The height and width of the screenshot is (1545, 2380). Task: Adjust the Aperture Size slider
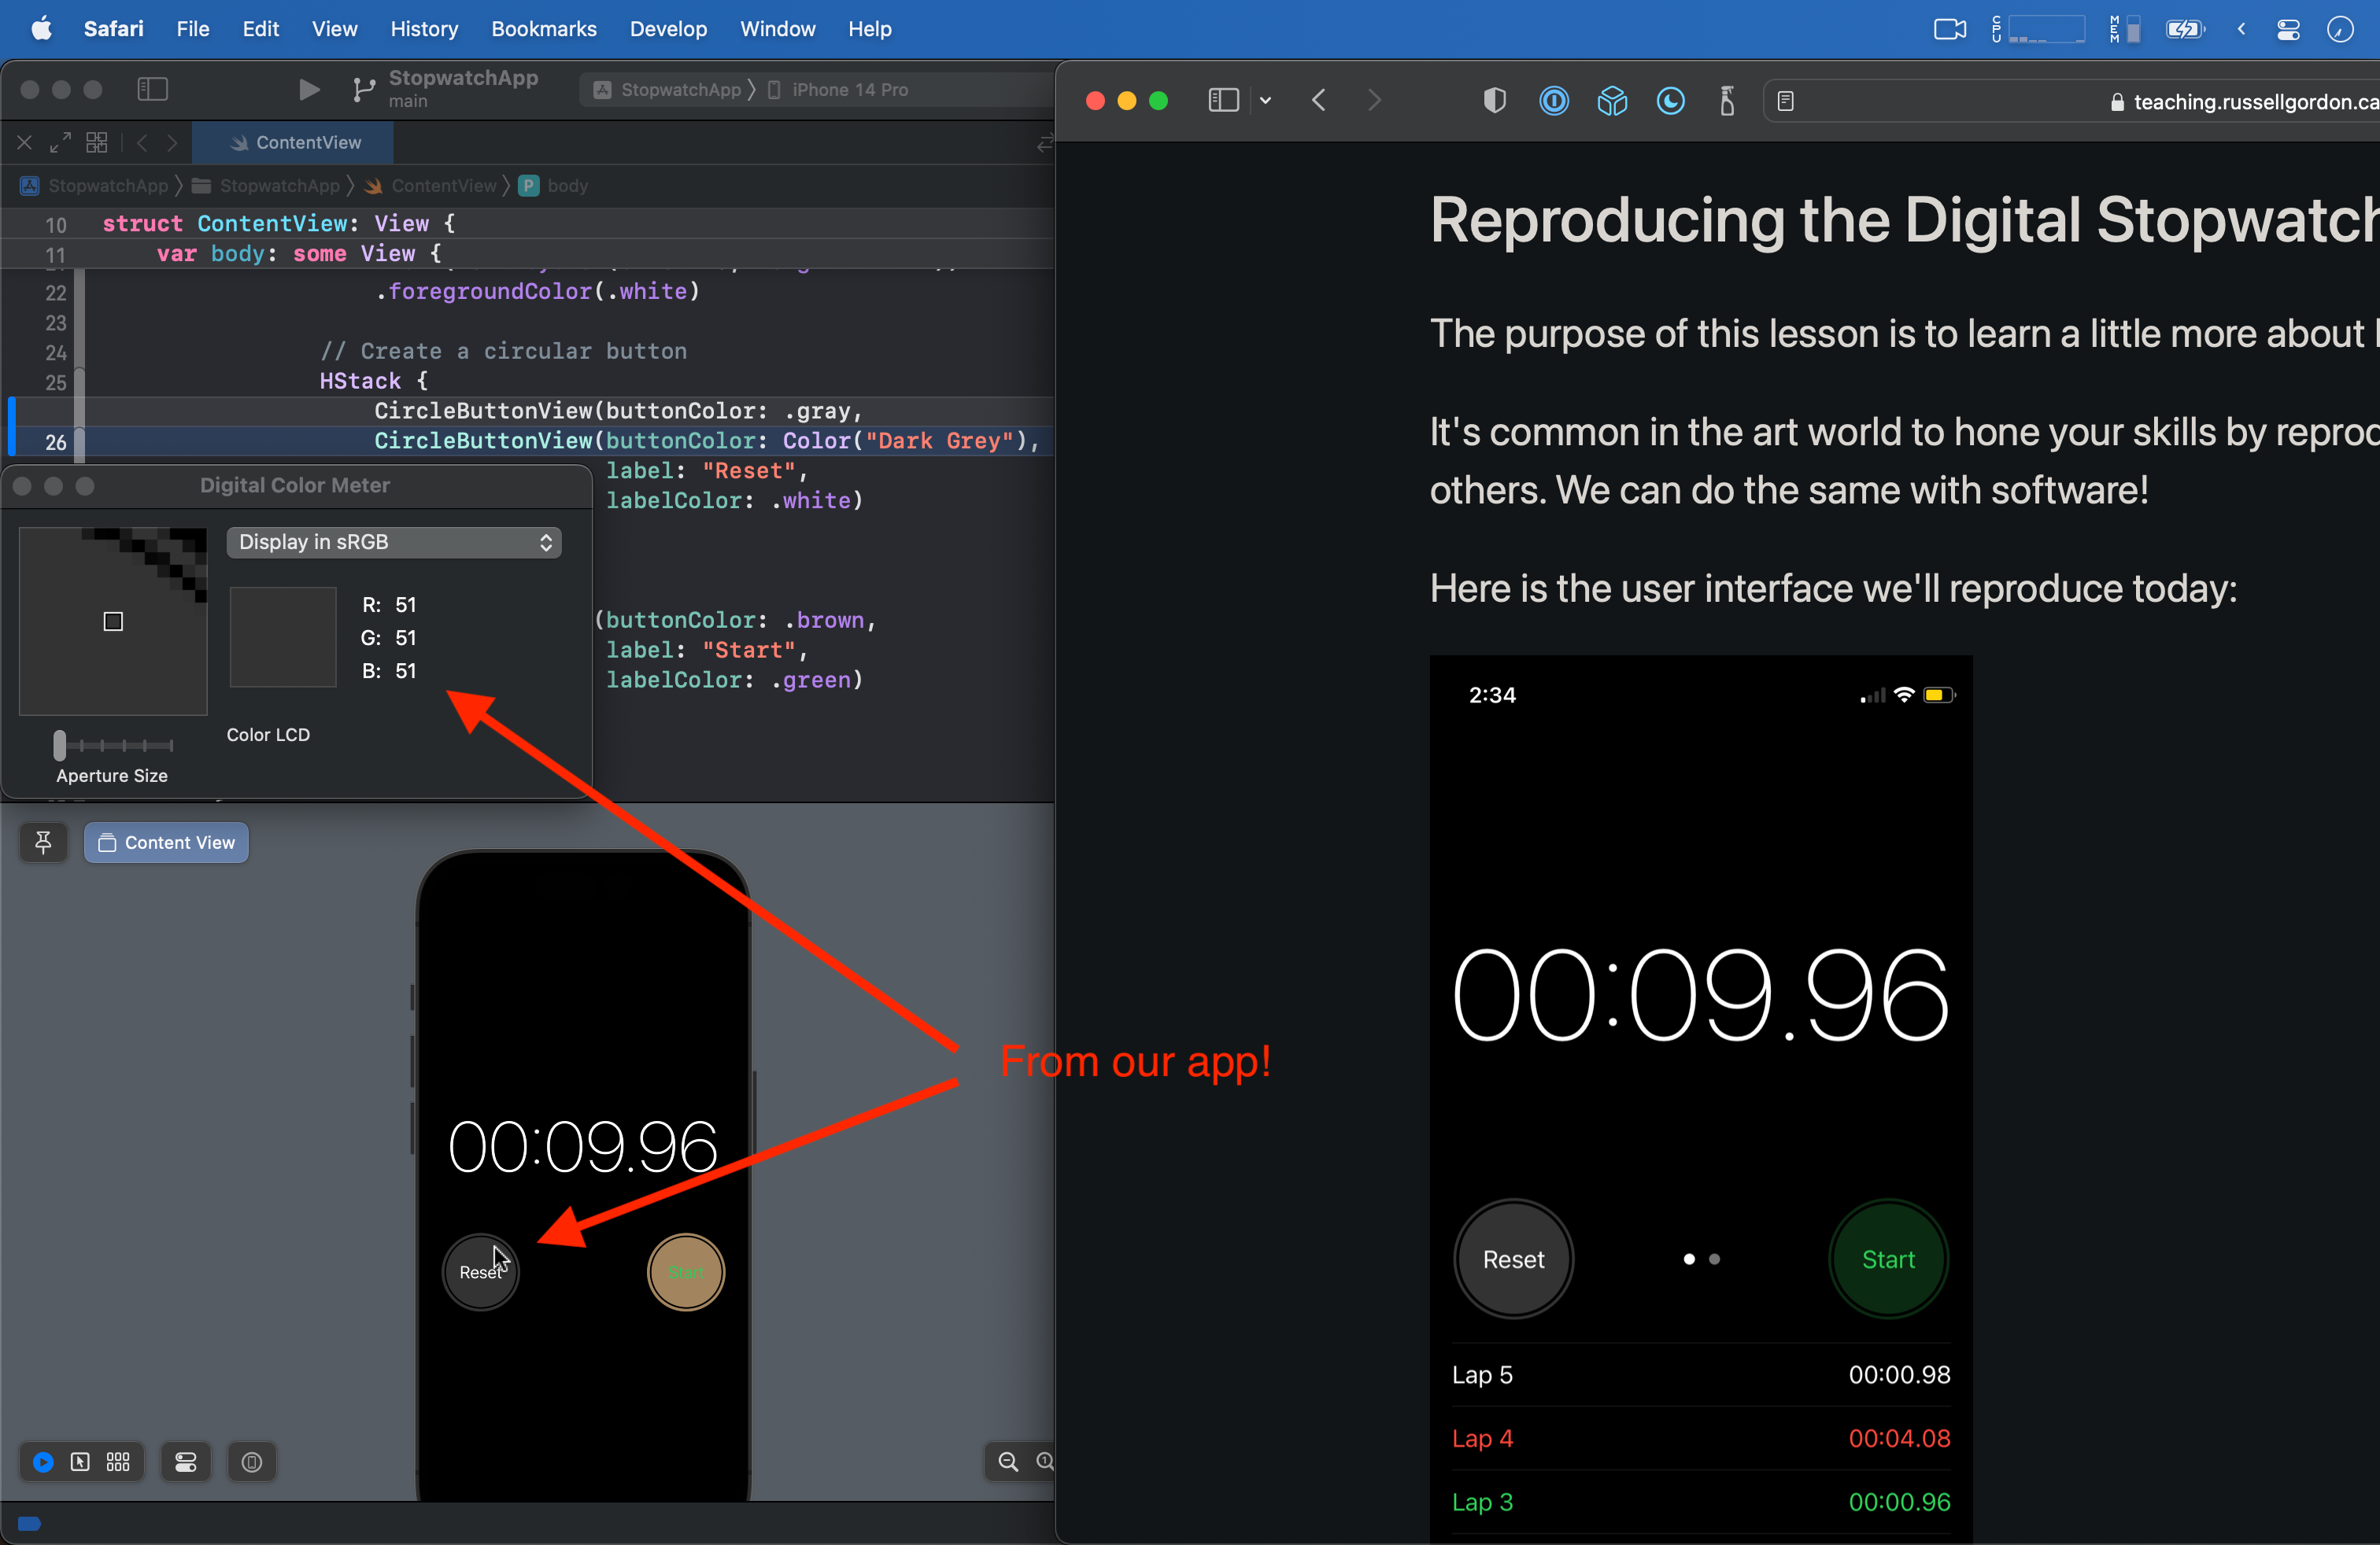coord(60,744)
